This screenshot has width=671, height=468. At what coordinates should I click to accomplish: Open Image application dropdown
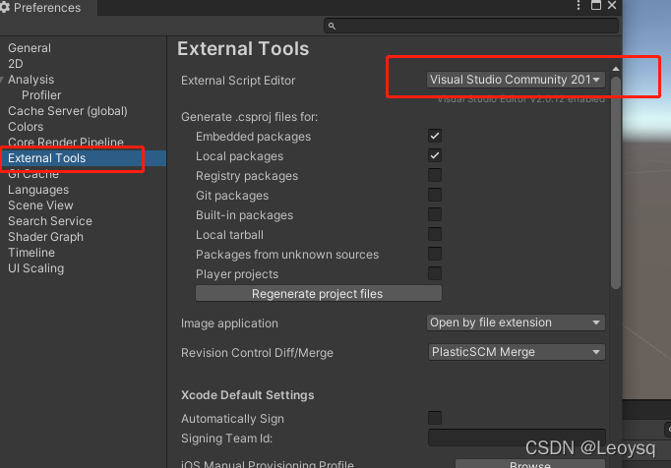point(516,322)
